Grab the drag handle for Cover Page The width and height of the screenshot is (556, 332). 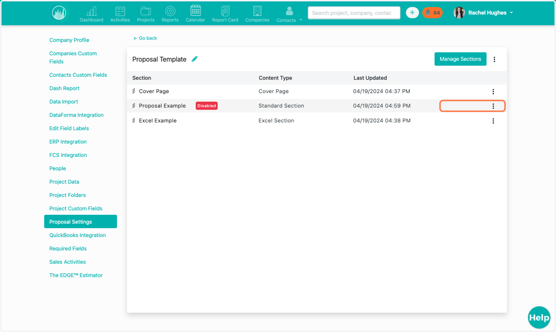point(134,91)
